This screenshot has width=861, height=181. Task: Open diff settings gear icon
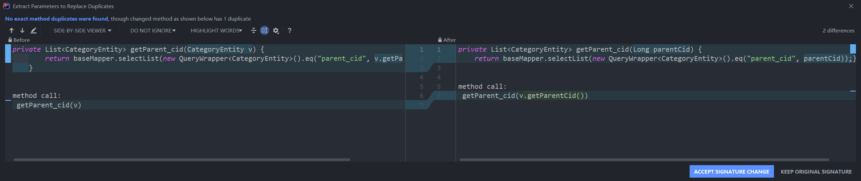click(x=276, y=30)
